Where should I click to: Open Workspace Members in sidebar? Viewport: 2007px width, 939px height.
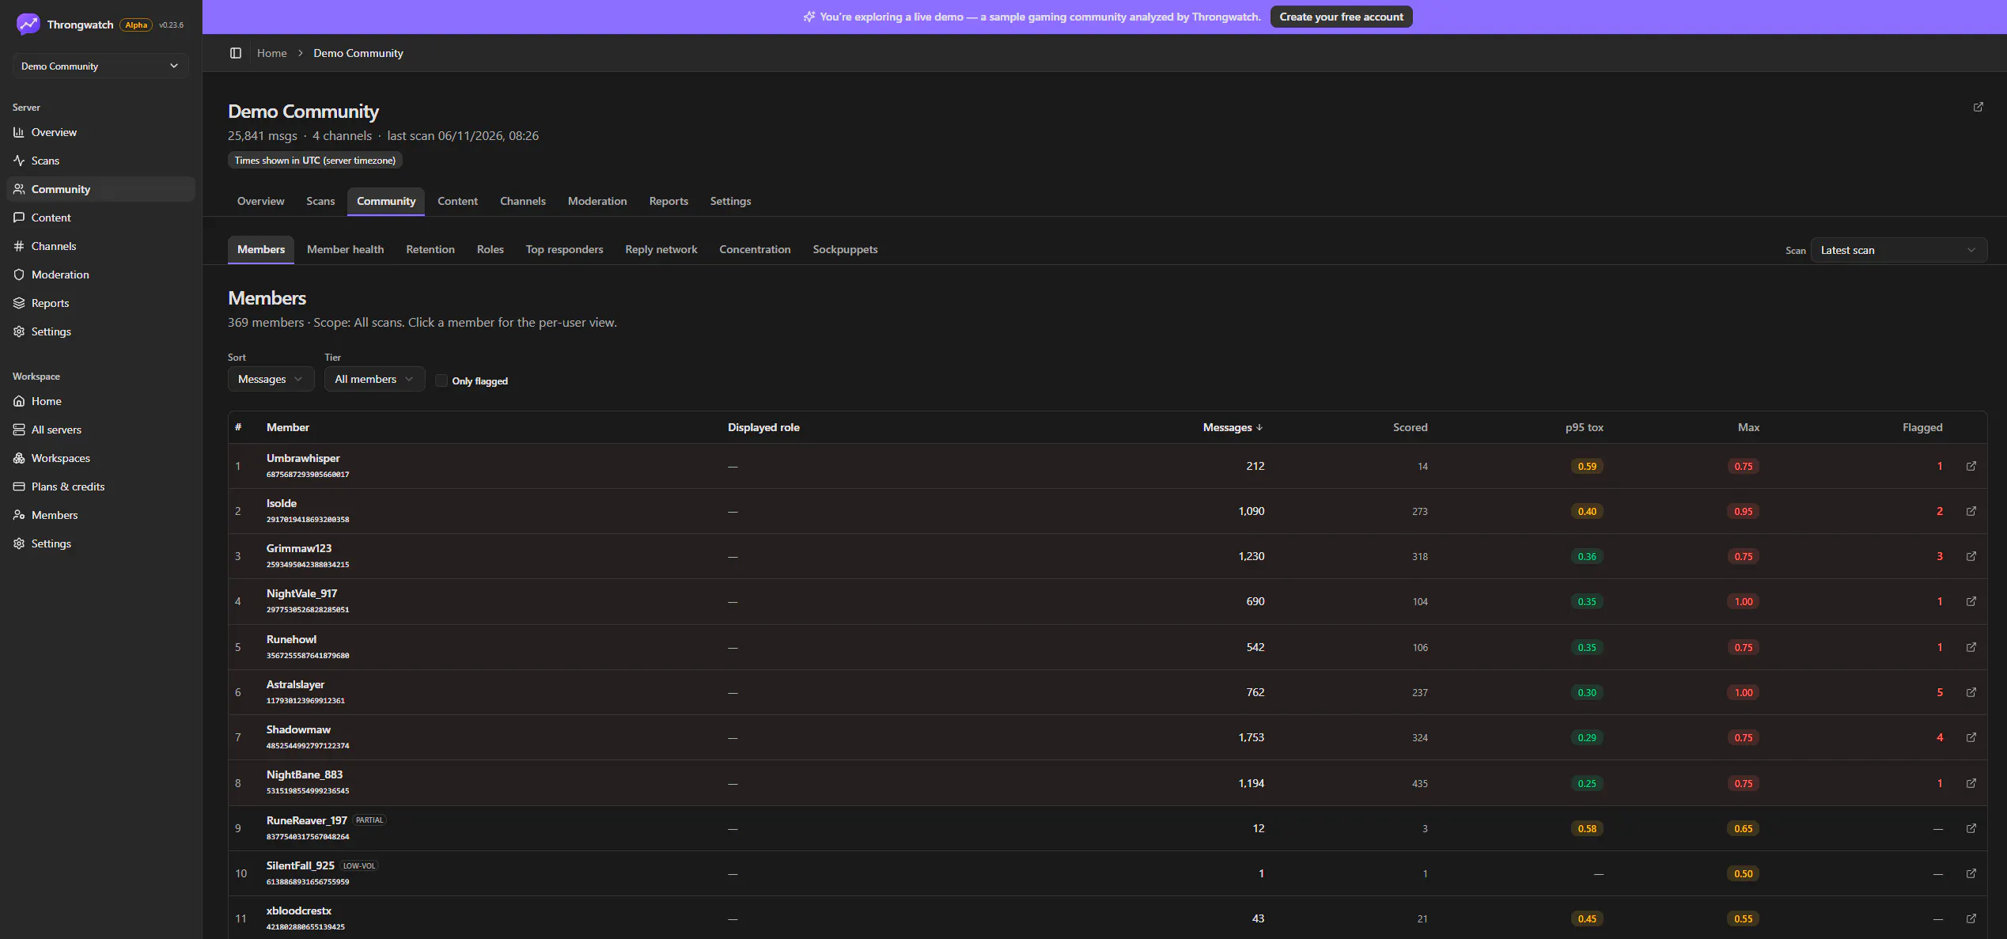click(100, 515)
